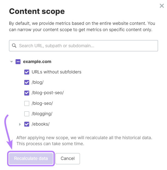
Task: Uncheck the /blog/ checkbox
Action: pos(27,82)
